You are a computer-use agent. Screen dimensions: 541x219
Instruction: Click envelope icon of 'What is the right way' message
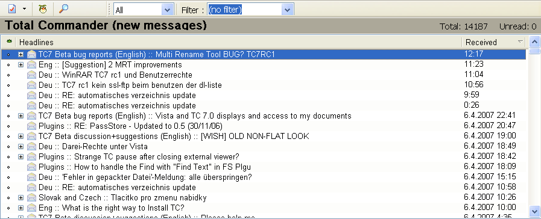pos(32,208)
